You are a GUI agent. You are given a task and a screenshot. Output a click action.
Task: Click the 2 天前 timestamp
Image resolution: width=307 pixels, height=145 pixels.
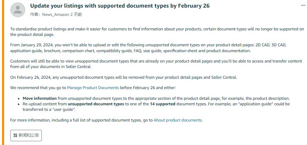76,15
